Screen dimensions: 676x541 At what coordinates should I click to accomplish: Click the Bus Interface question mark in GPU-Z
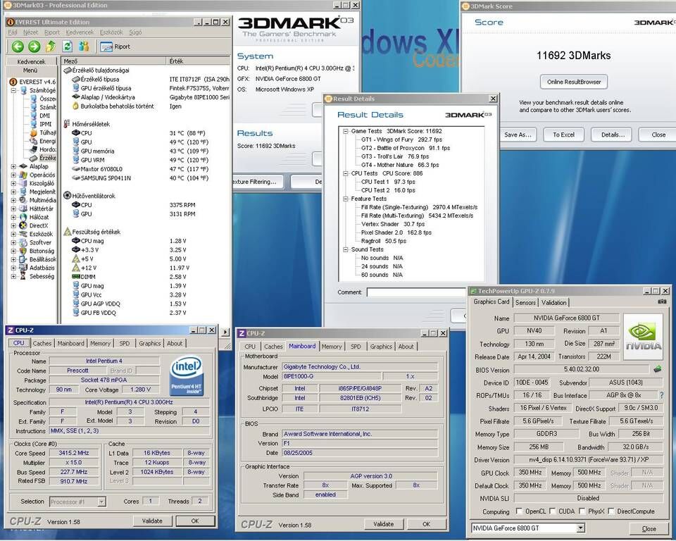point(662,395)
